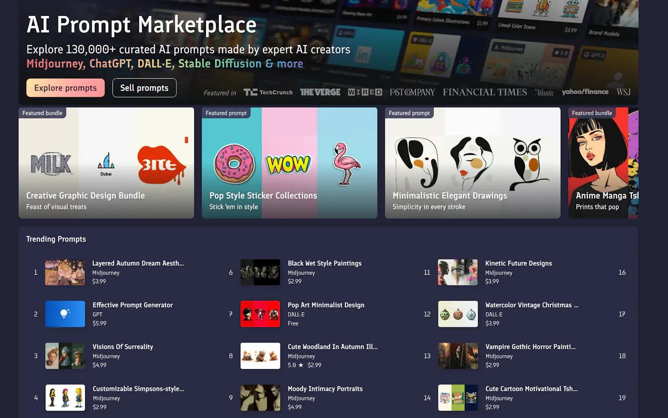Click the Visions Of Surreality thumbnail

[65, 356]
